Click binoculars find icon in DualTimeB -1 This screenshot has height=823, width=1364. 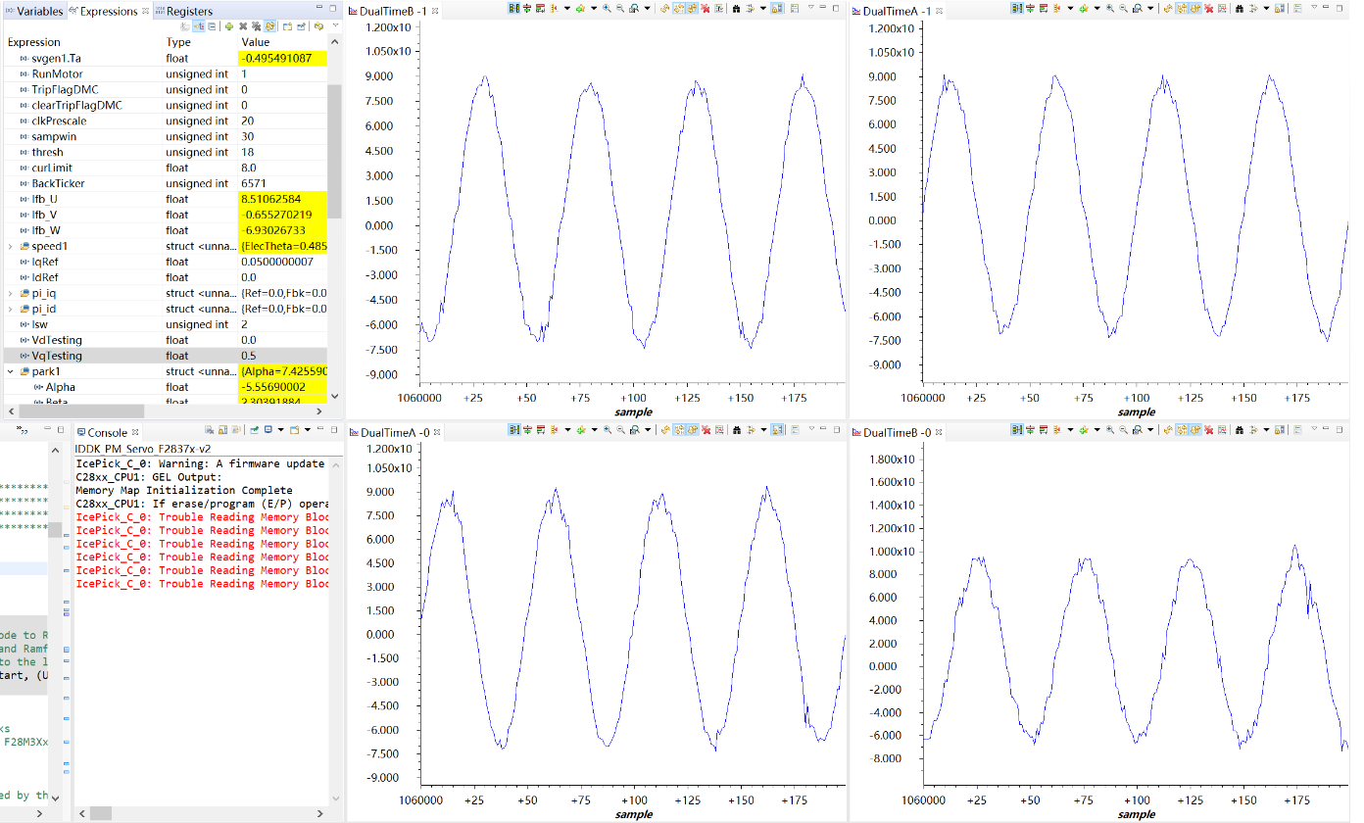click(737, 9)
